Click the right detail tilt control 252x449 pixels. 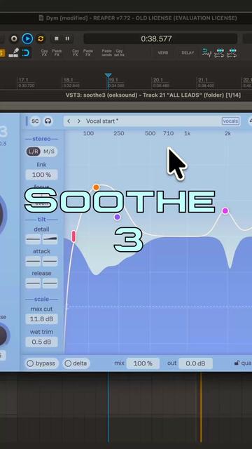click(x=50, y=239)
